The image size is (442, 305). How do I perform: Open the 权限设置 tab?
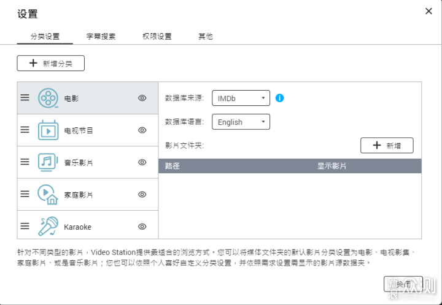coord(157,37)
